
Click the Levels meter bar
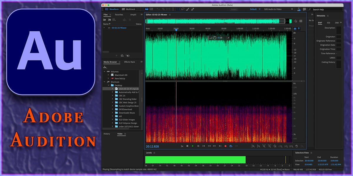[218, 160]
